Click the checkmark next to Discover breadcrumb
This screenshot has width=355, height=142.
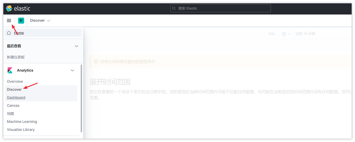click(49, 20)
